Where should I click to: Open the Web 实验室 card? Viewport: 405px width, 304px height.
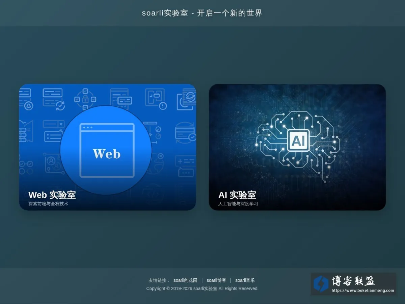pos(108,147)
